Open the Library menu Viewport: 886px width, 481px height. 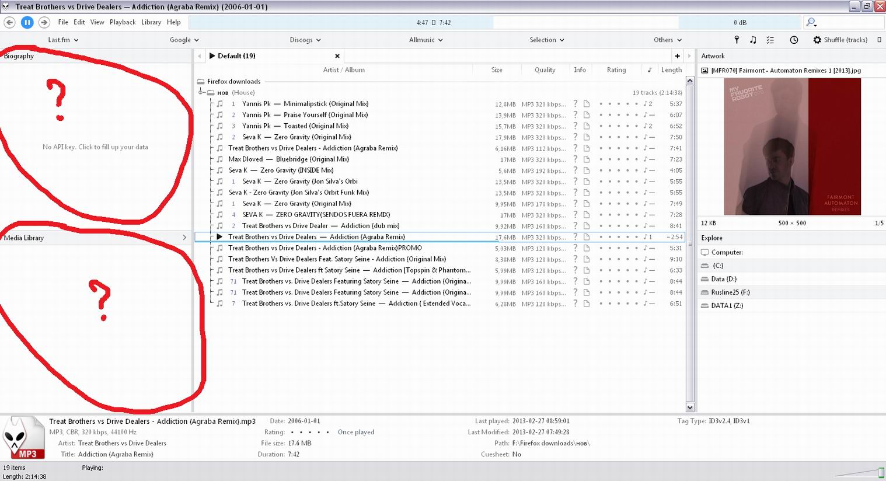151,22
